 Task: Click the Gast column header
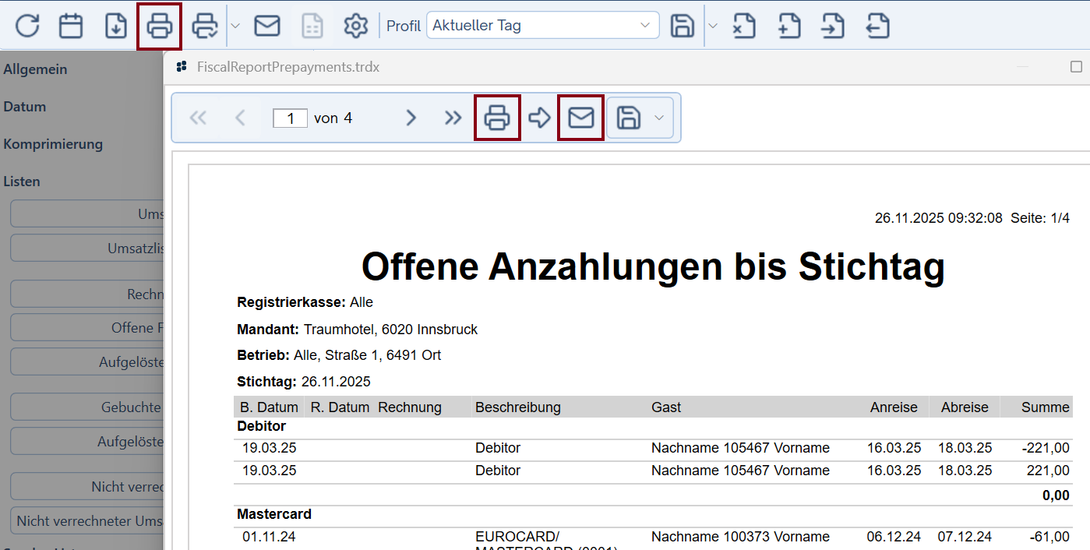pos(666,407)
